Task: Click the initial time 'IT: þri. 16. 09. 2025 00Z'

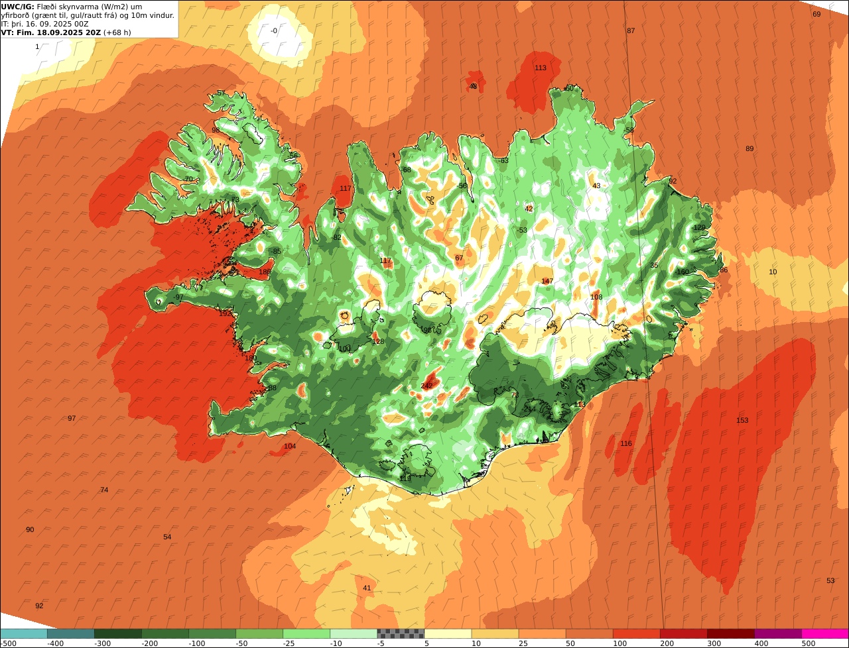Action: tap(45, 24)
